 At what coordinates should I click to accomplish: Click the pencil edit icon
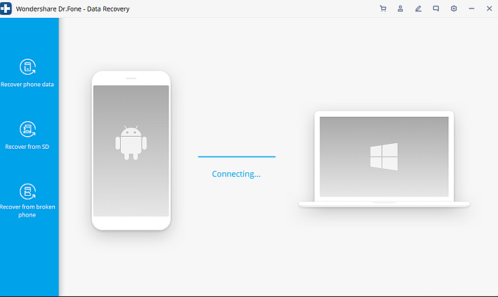coord(418,9)
